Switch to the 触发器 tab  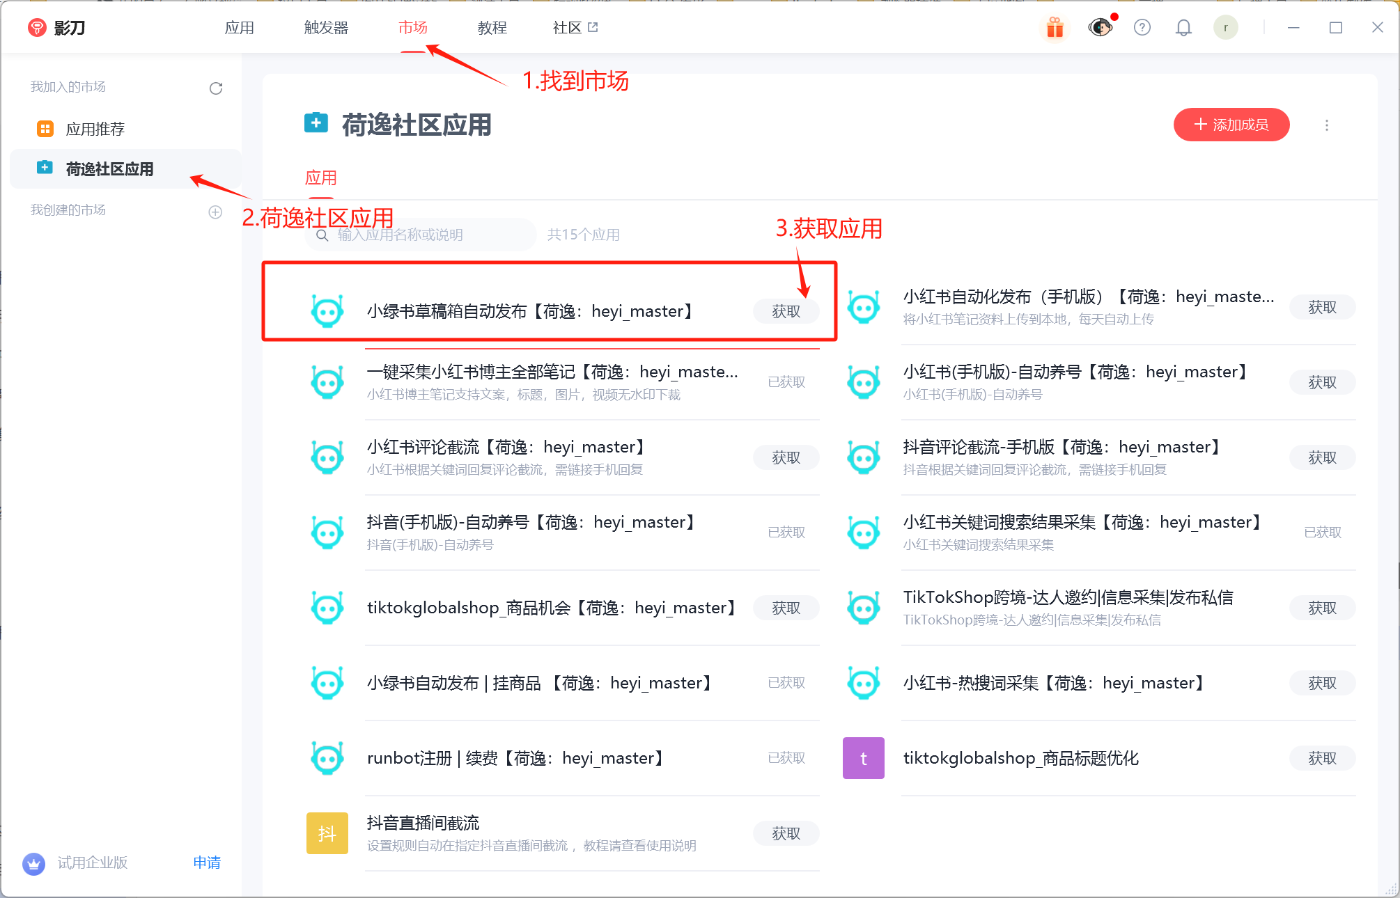click(x=326, y=28)
